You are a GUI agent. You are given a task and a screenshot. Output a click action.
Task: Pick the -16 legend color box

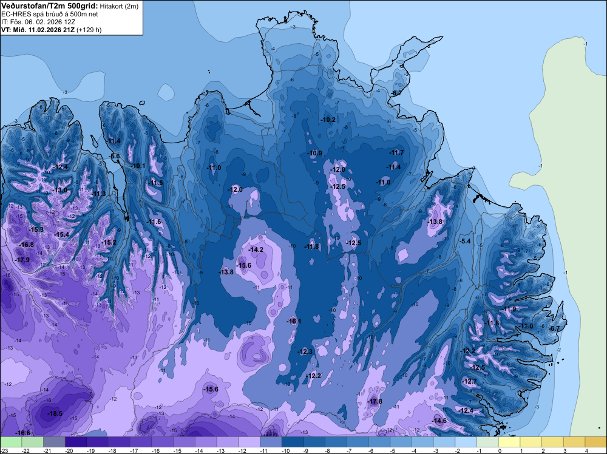click(163, 442)
